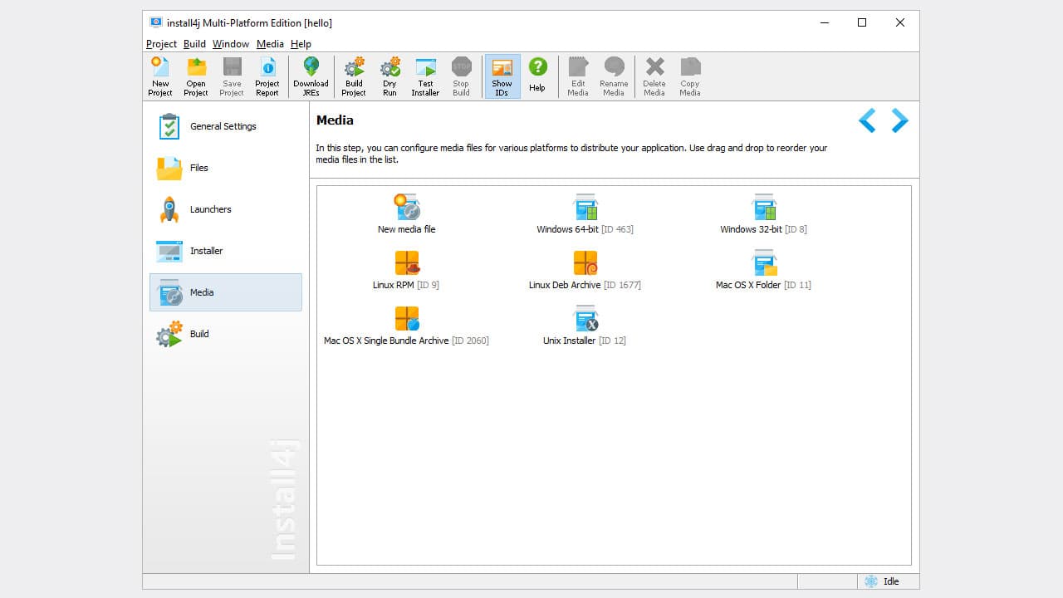The height and width of the screenshot is (598, 1063).
Task: Open the Media menu
Action: click(x=270, y=44)
